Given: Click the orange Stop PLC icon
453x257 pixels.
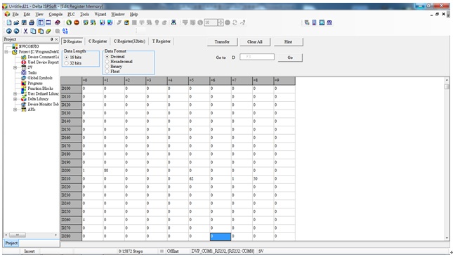Looking at the screenshot, I should (77, 22).
